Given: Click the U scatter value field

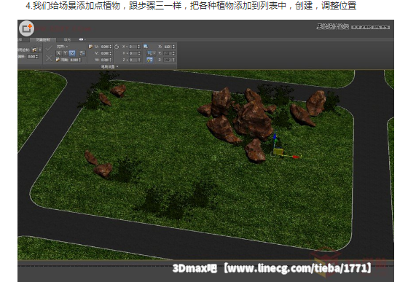Looking at the screenshot, I should coord(105,47).
